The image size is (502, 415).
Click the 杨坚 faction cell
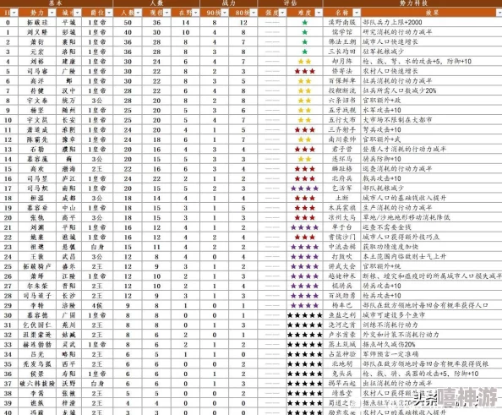(37, 111)
